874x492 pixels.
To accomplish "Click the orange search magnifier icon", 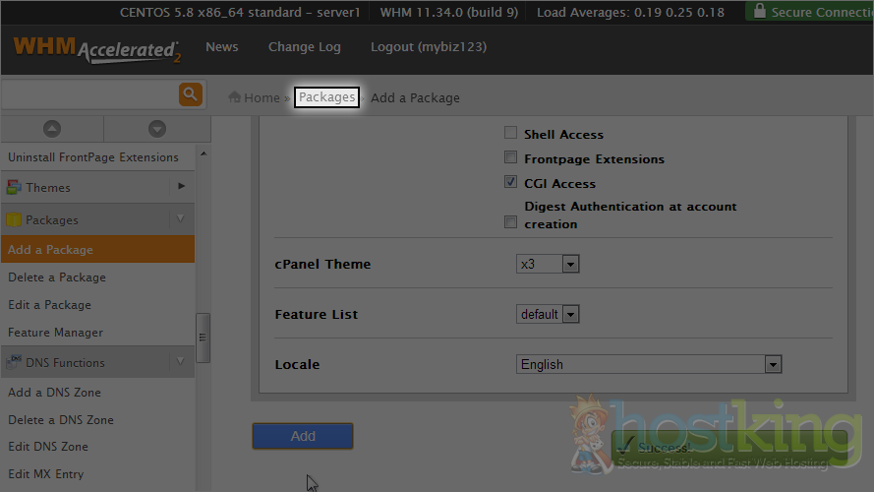I will (190, 94).
